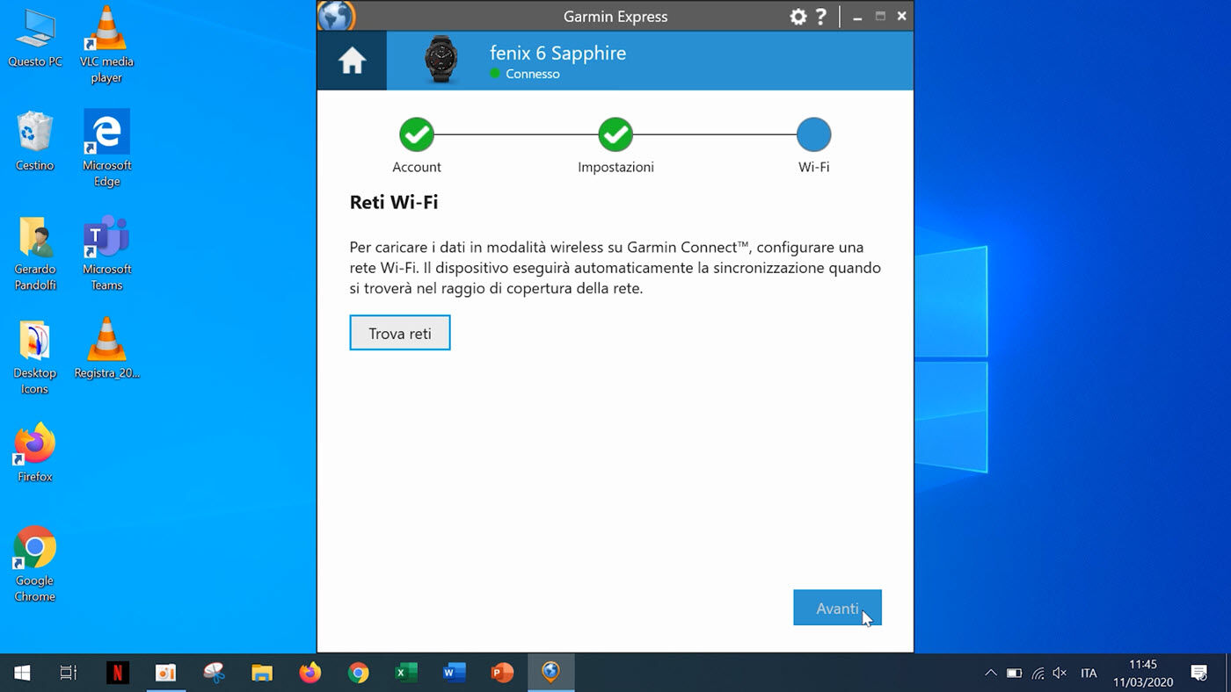Select the Wi-Fi step circle
Screen dimensions: 1231x692
pyautogui.click(x=813, y=135)
